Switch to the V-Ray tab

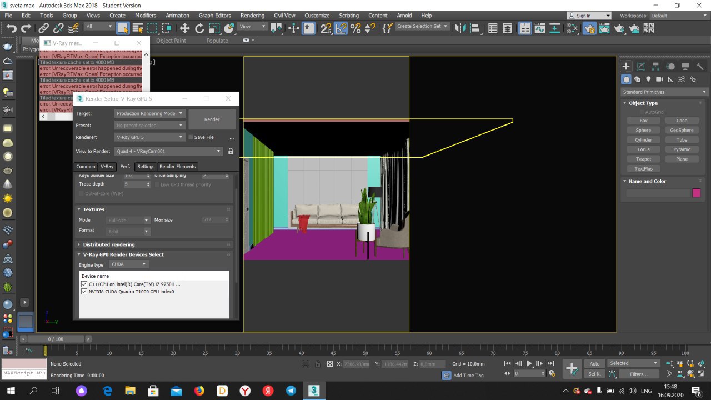(x=107, y=167)
